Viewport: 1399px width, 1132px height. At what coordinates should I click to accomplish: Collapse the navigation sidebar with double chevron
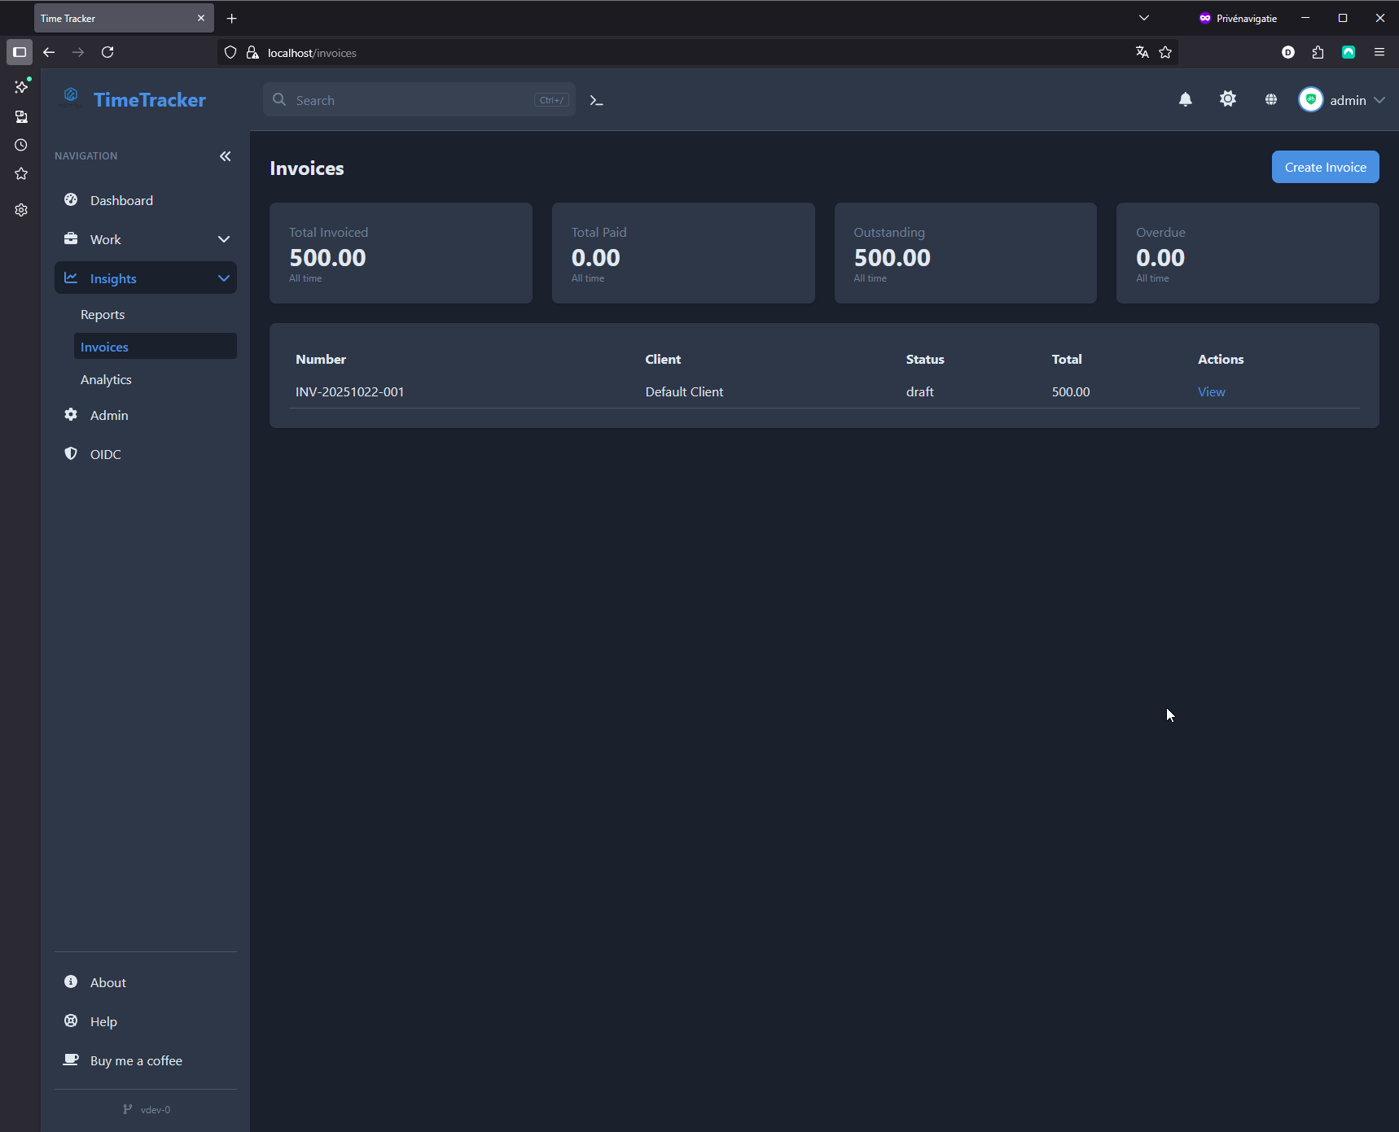[x=225, y=156]
